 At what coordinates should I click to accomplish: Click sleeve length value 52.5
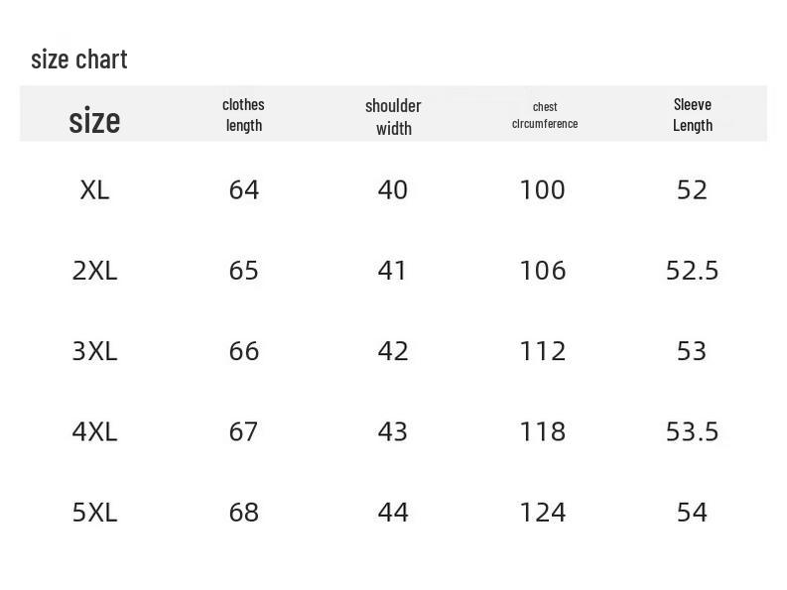[692, 271]
